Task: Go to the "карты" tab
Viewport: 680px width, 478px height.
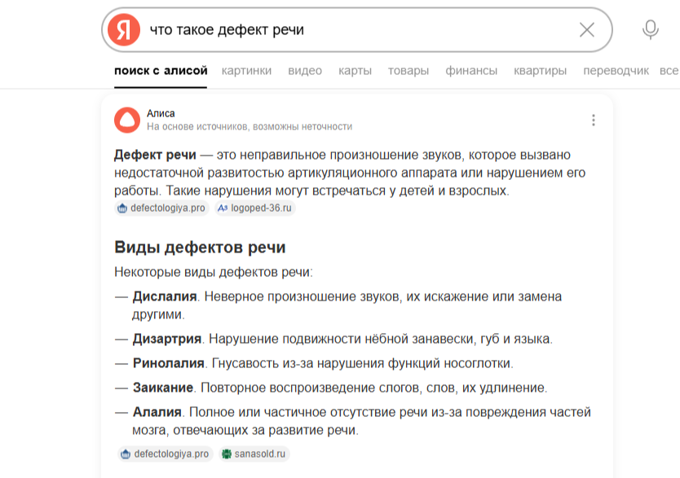Action: [355, 71]
